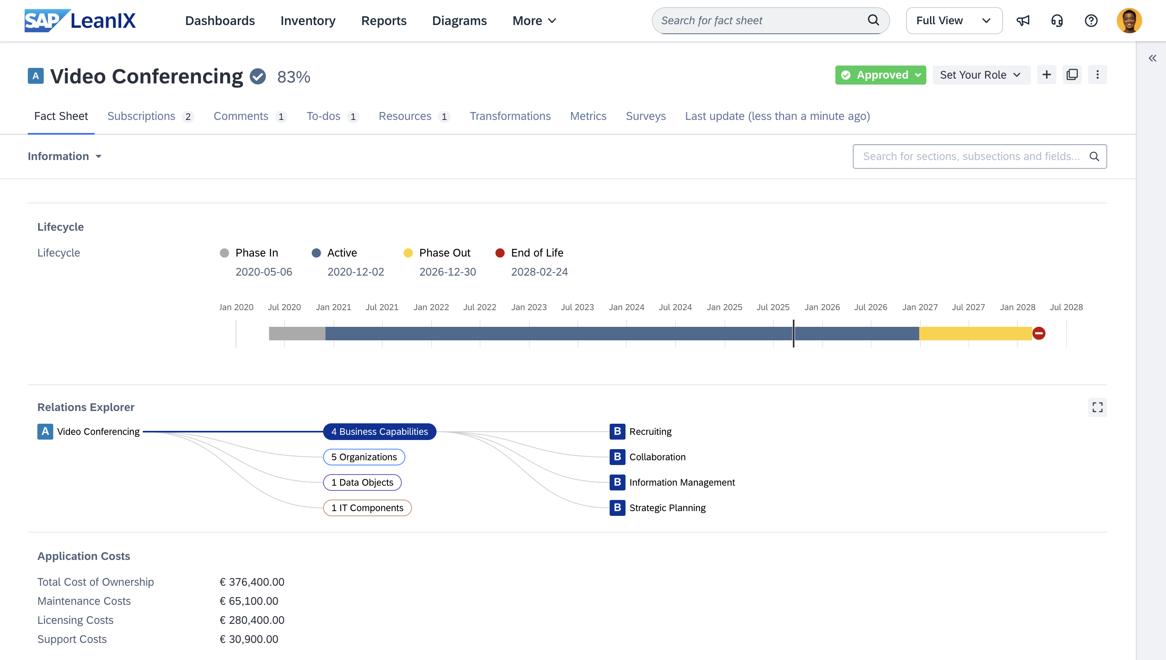Select the 5 Organizations relation pill

click(364, 457)
